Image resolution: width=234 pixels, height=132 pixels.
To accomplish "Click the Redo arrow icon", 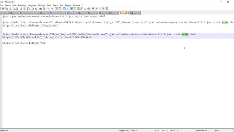I will [x=36, y=9].
